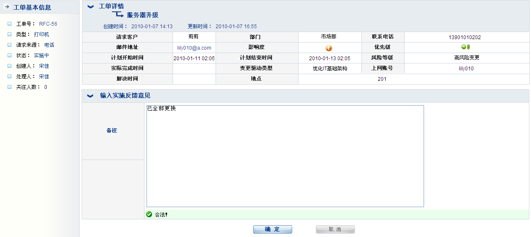Image resolution: width=531 pixels, height=237 pixels.
Task: Click the square bullet next to 工单号
Action: click(x=9, y=24)
